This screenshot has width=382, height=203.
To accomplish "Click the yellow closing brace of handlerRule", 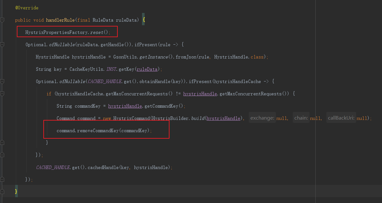I will (16, 192).
